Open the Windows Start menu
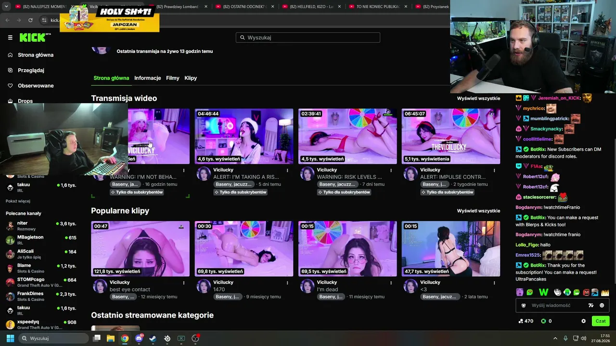616x346 pixels. coord(10,338)
